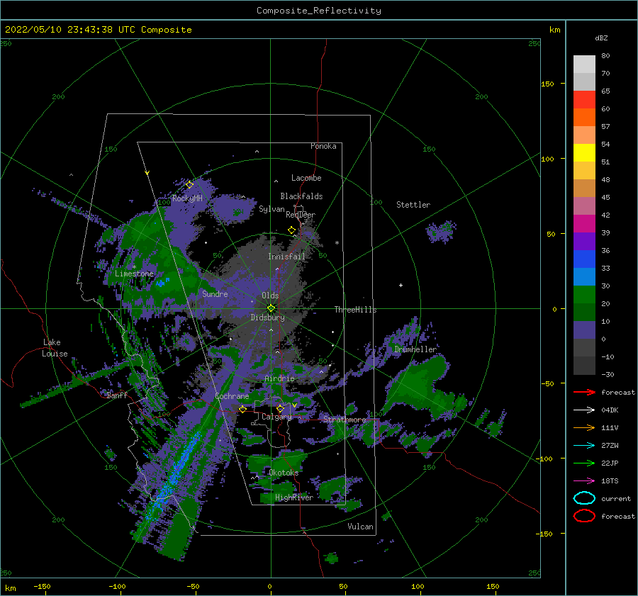
Task: Click the Okotoks city label
Action: pyautogui.click(x=284, y=473)
